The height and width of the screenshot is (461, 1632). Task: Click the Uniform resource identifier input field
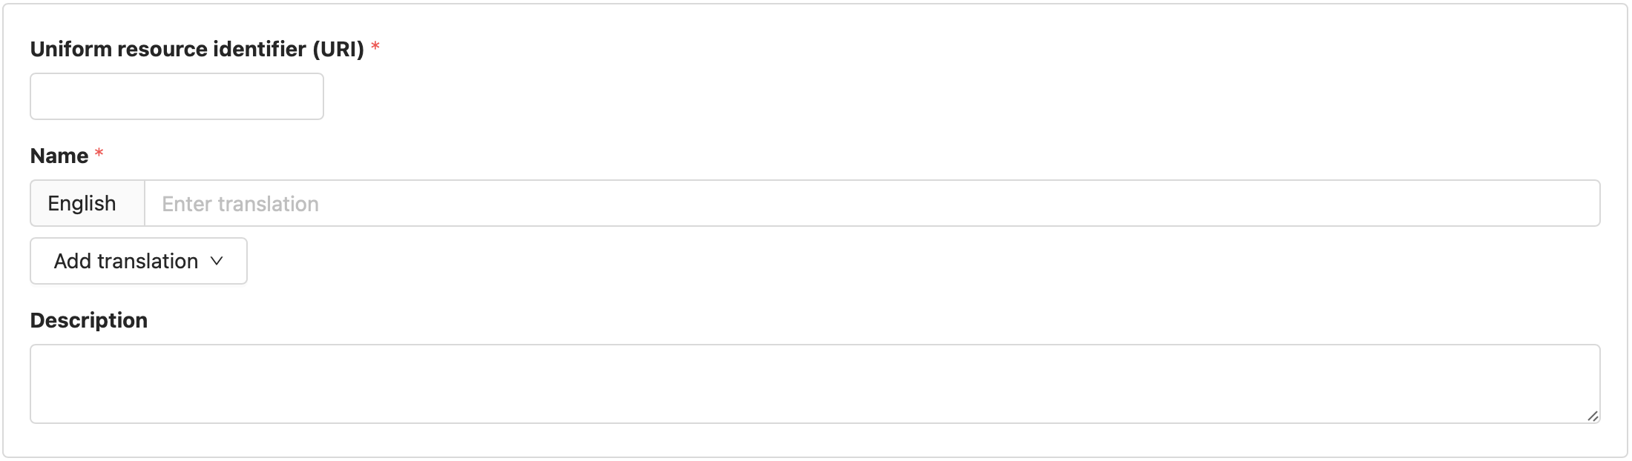[x=177, y=96]
